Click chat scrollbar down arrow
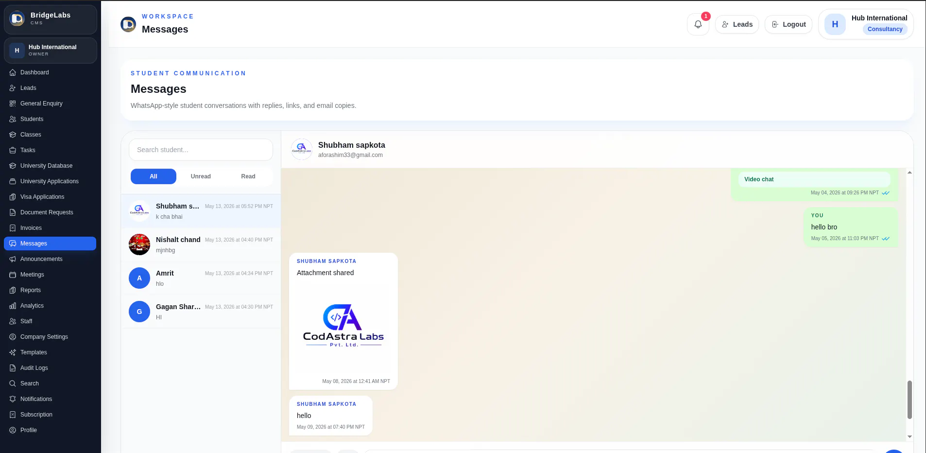 [909, 436]
